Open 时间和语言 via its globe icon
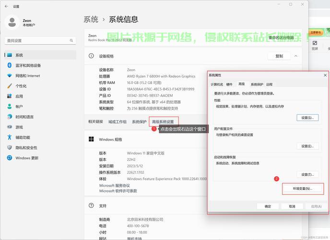Image resolution: width=330 pixels, height=240 pixels. [x=10, y=117]
